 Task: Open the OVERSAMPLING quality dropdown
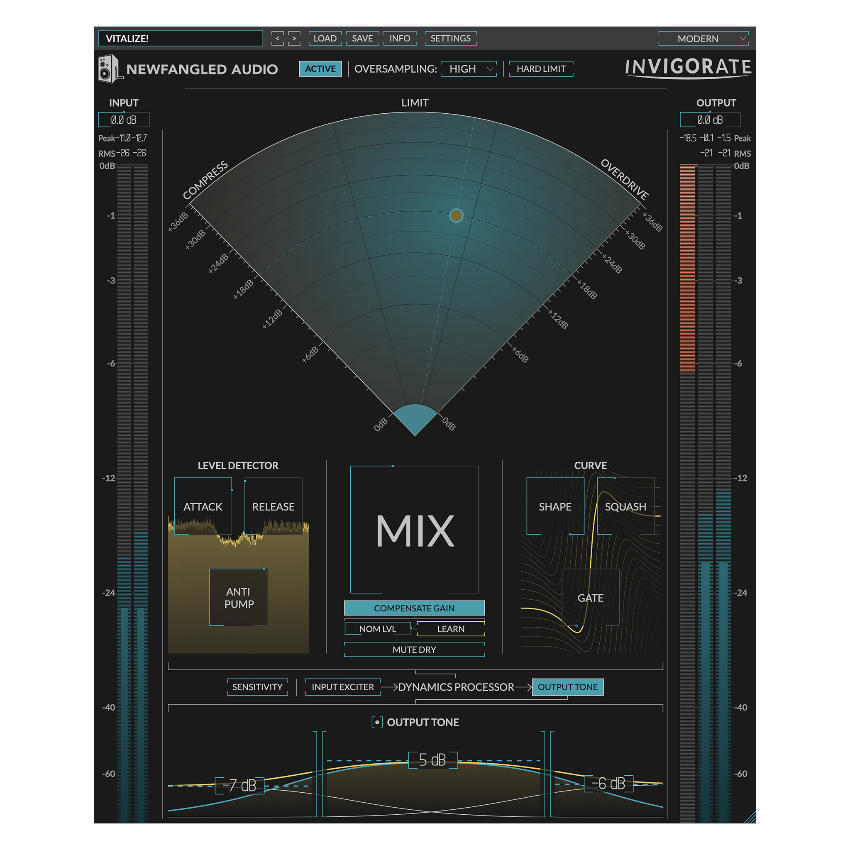[468, 68]
